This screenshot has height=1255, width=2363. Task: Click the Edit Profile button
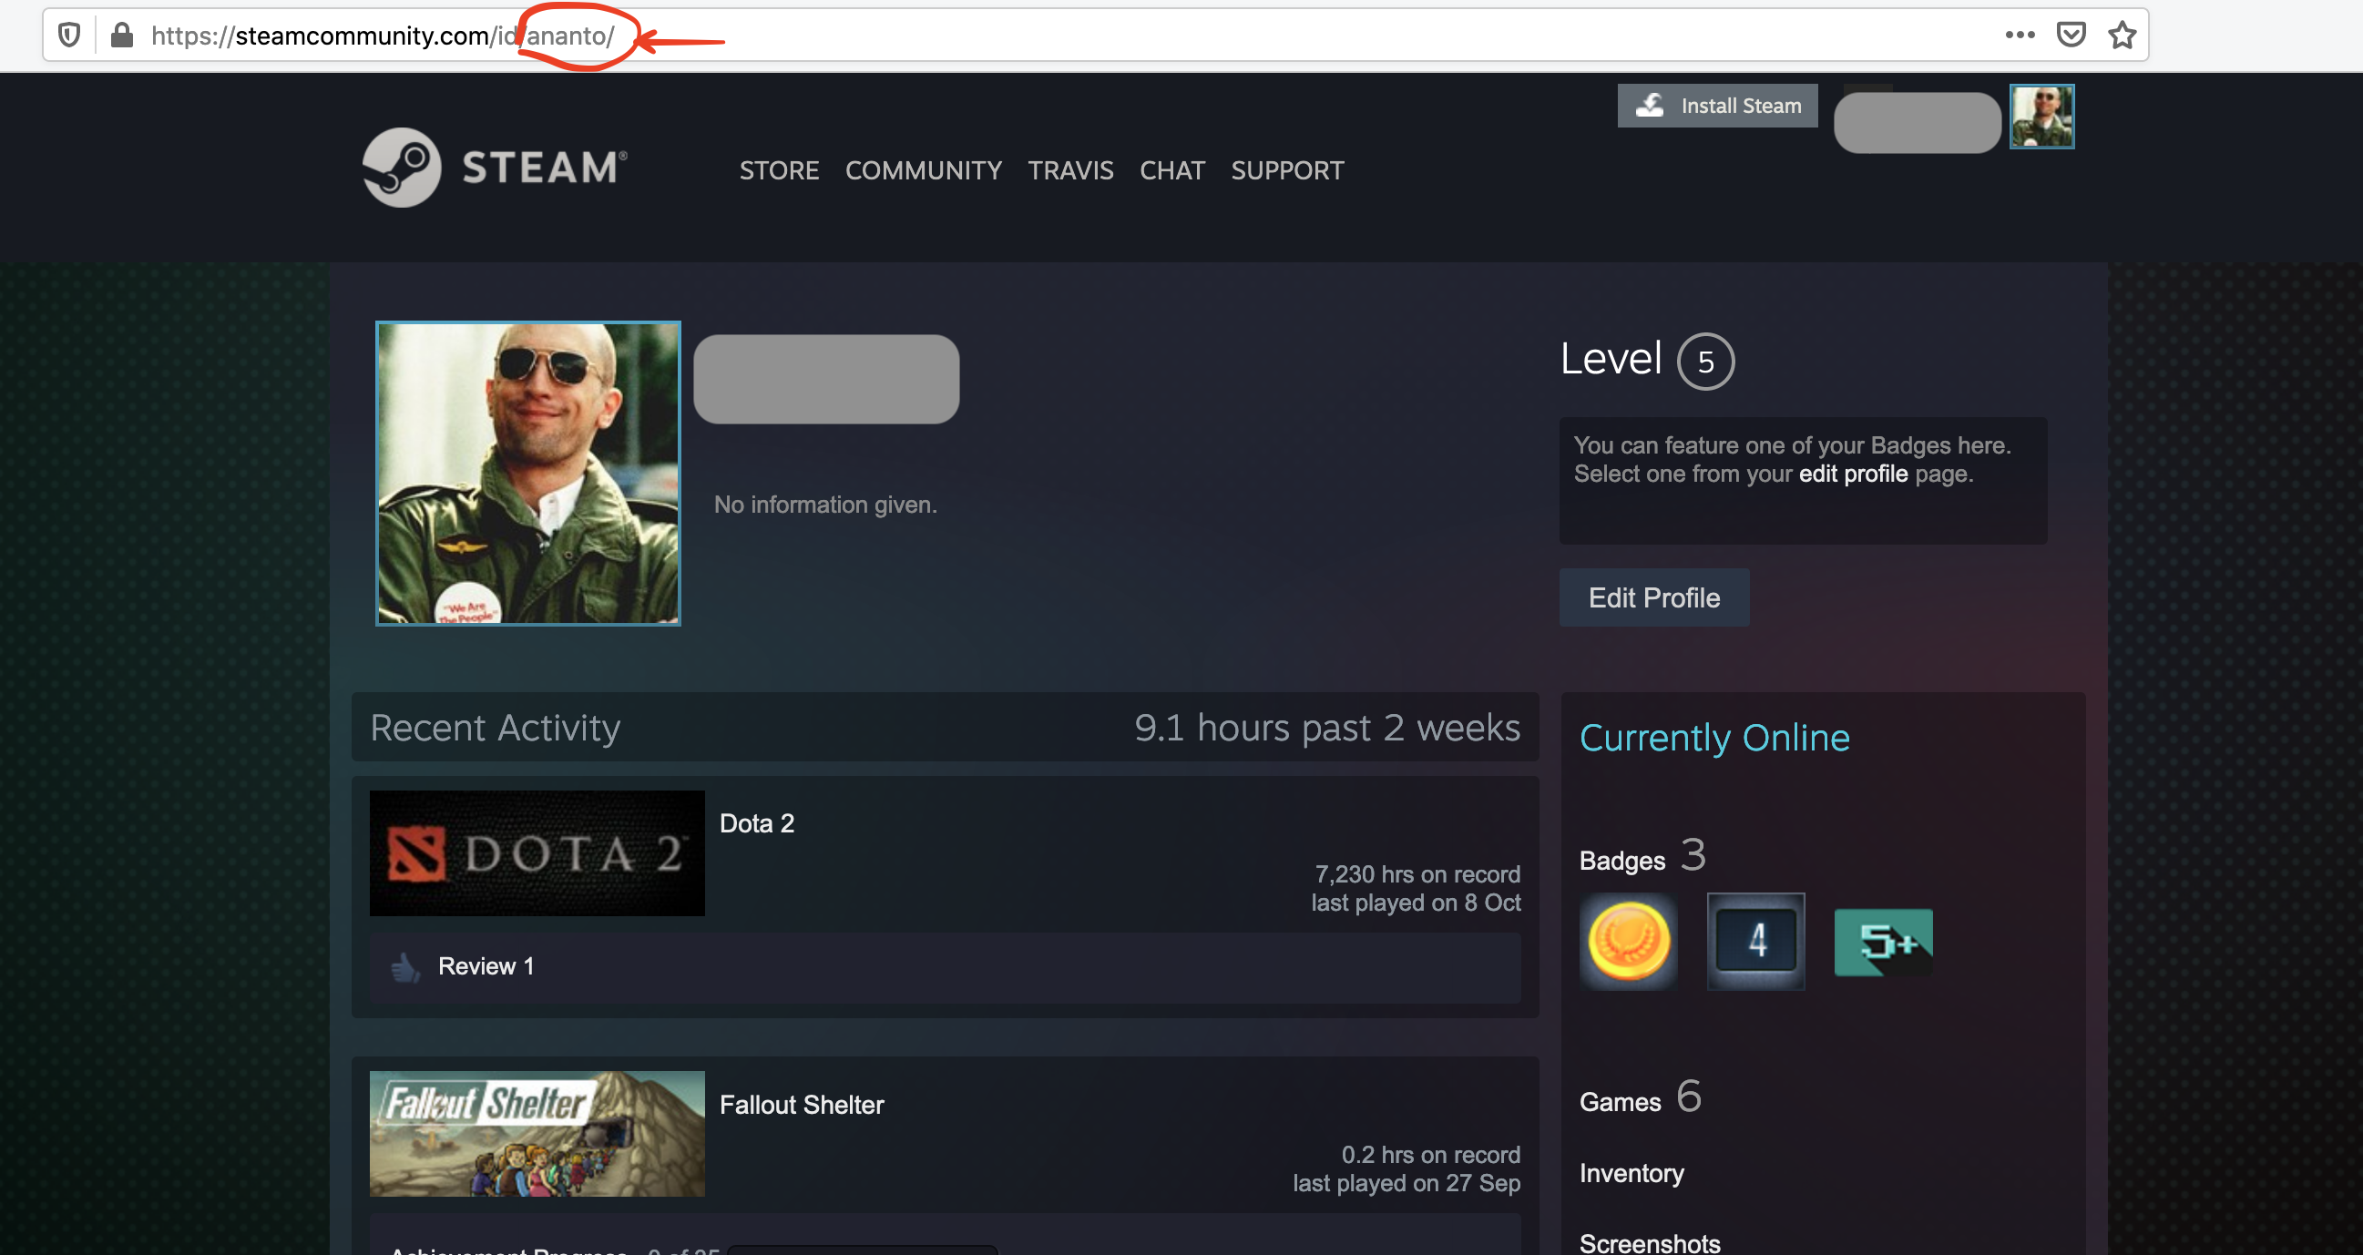pos(1653,597)
